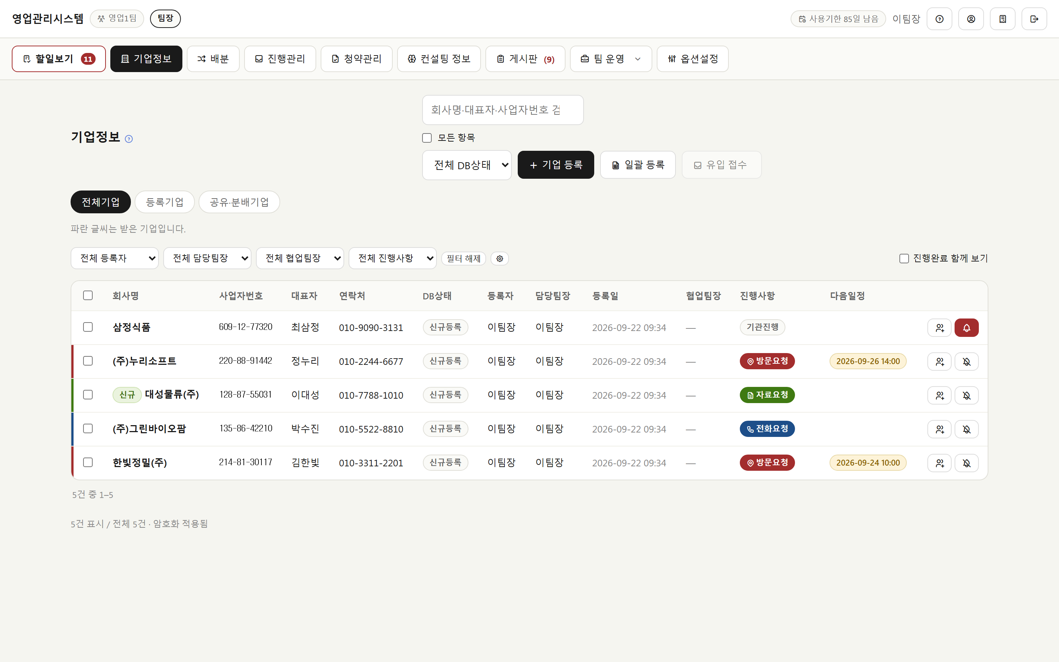Click the assign-user icon for 대성물류(주)
Screen dimensions: 1059x662
click(x=939, y=395)
